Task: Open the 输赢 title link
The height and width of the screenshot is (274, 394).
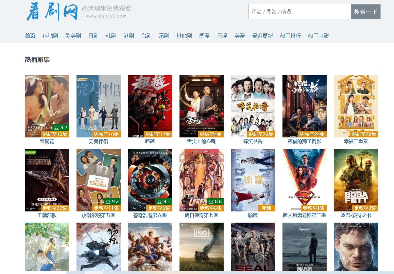Action: pos(253,215)
